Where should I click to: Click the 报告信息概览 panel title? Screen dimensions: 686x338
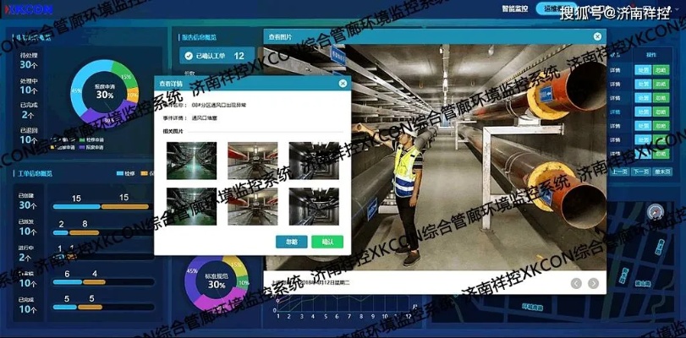[x=199, y=37]
